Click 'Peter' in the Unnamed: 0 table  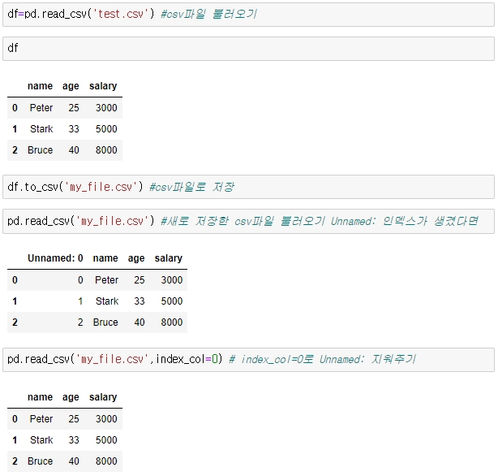point(107,280)
